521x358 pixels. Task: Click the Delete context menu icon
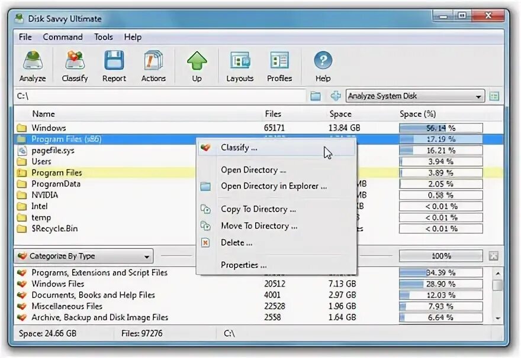(x=205, y=243)
